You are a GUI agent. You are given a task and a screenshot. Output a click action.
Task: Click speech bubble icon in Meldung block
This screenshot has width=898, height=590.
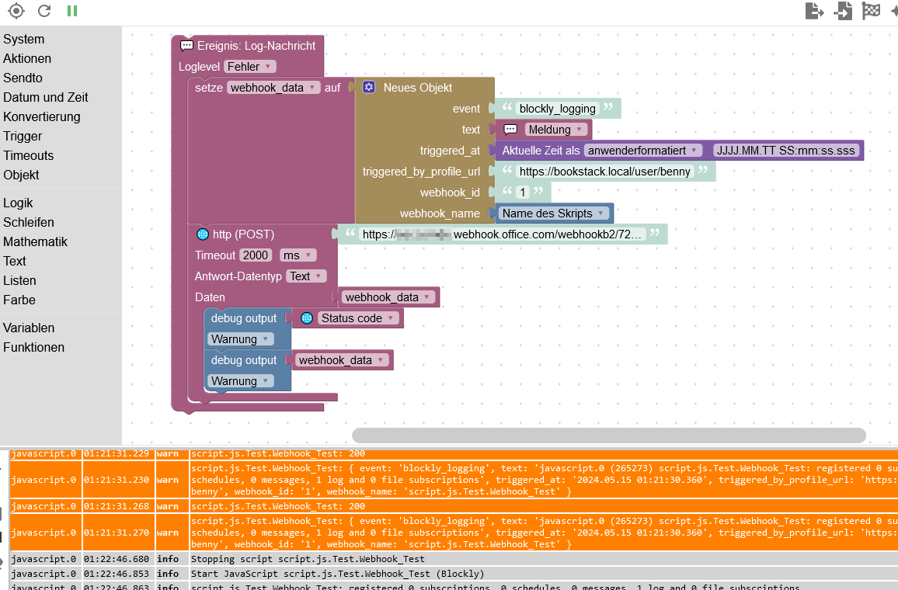coord(510,130)
